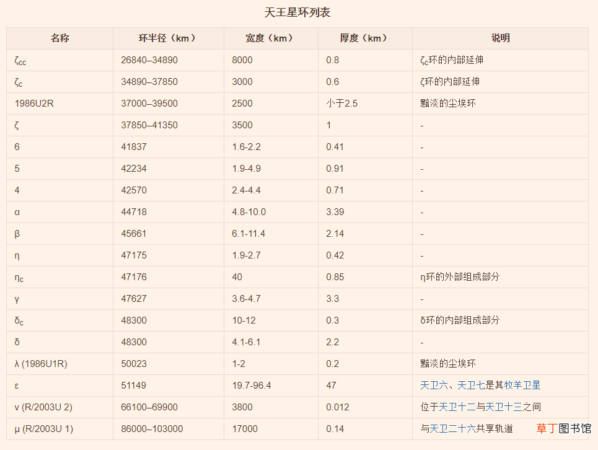The width and height of the screenshot is (598, 450).
Task: Select thickness value 3.39
Action: coord(335,212)
